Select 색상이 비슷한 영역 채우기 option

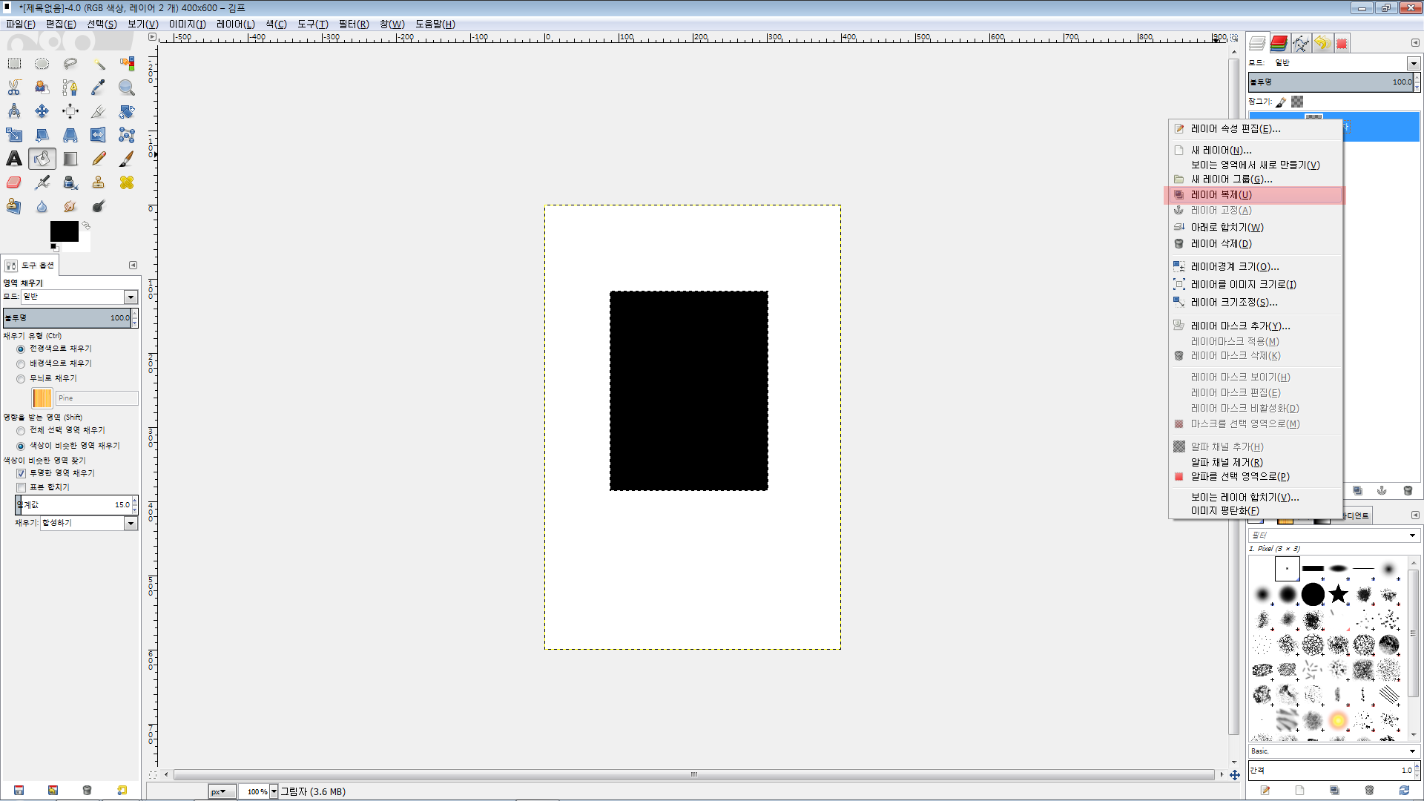(x=21, y=446)
